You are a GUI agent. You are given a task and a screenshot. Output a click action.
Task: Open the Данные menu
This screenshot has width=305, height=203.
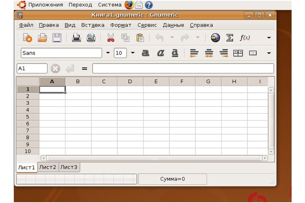(173, 25)
